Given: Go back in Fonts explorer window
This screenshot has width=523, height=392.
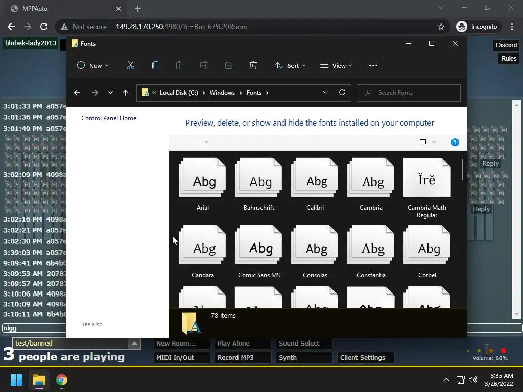Looking at the screenshot, I should [x=77, y=93].
